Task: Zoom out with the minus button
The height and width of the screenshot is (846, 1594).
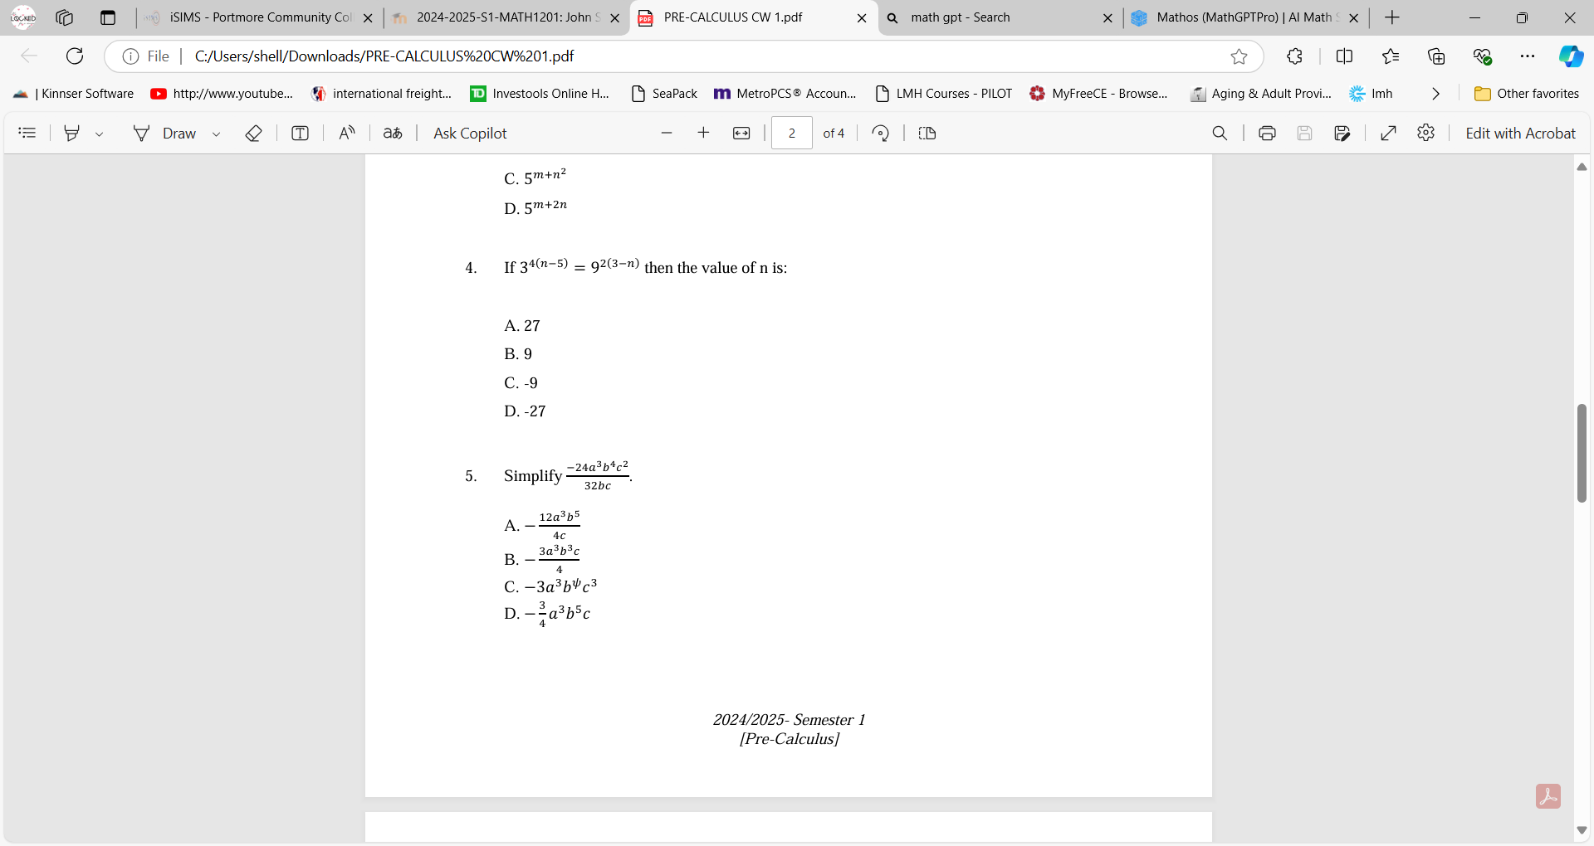Action: click(667, 133)
